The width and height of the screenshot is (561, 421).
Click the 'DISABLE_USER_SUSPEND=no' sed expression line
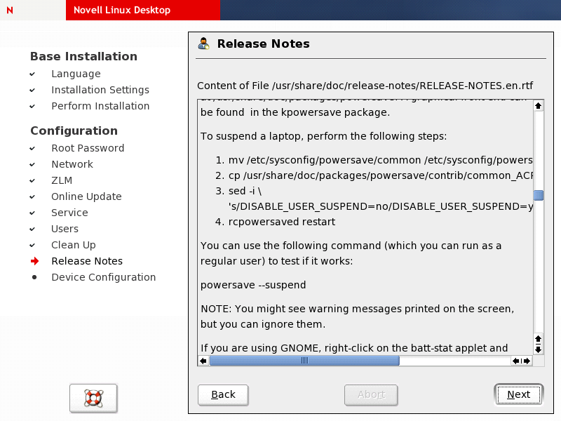381,206
